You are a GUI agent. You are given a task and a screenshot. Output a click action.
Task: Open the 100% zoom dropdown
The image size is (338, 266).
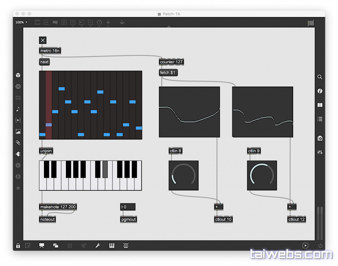21,22
